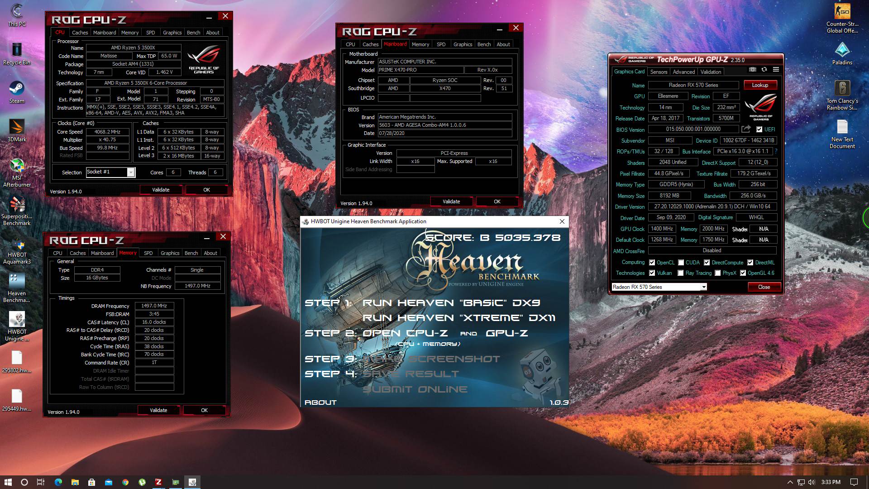The width and height of the screenshot is (869, 489).
Task: Click the BIOS export share icon
Action: 746,129
